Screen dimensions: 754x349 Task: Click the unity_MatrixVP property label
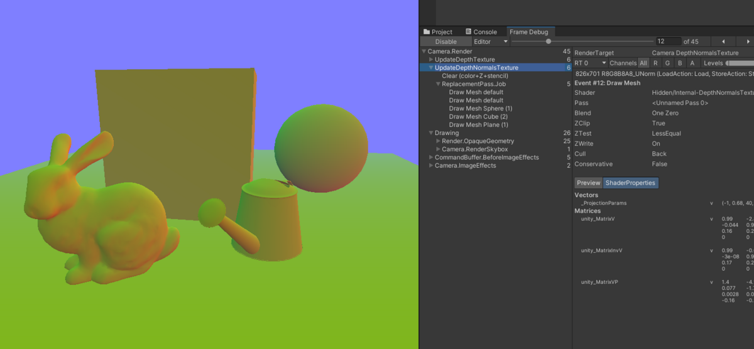599,282
